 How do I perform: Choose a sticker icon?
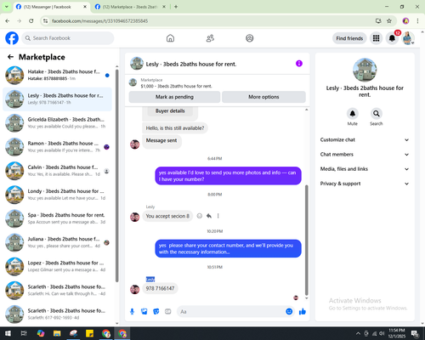pos(156,312)
